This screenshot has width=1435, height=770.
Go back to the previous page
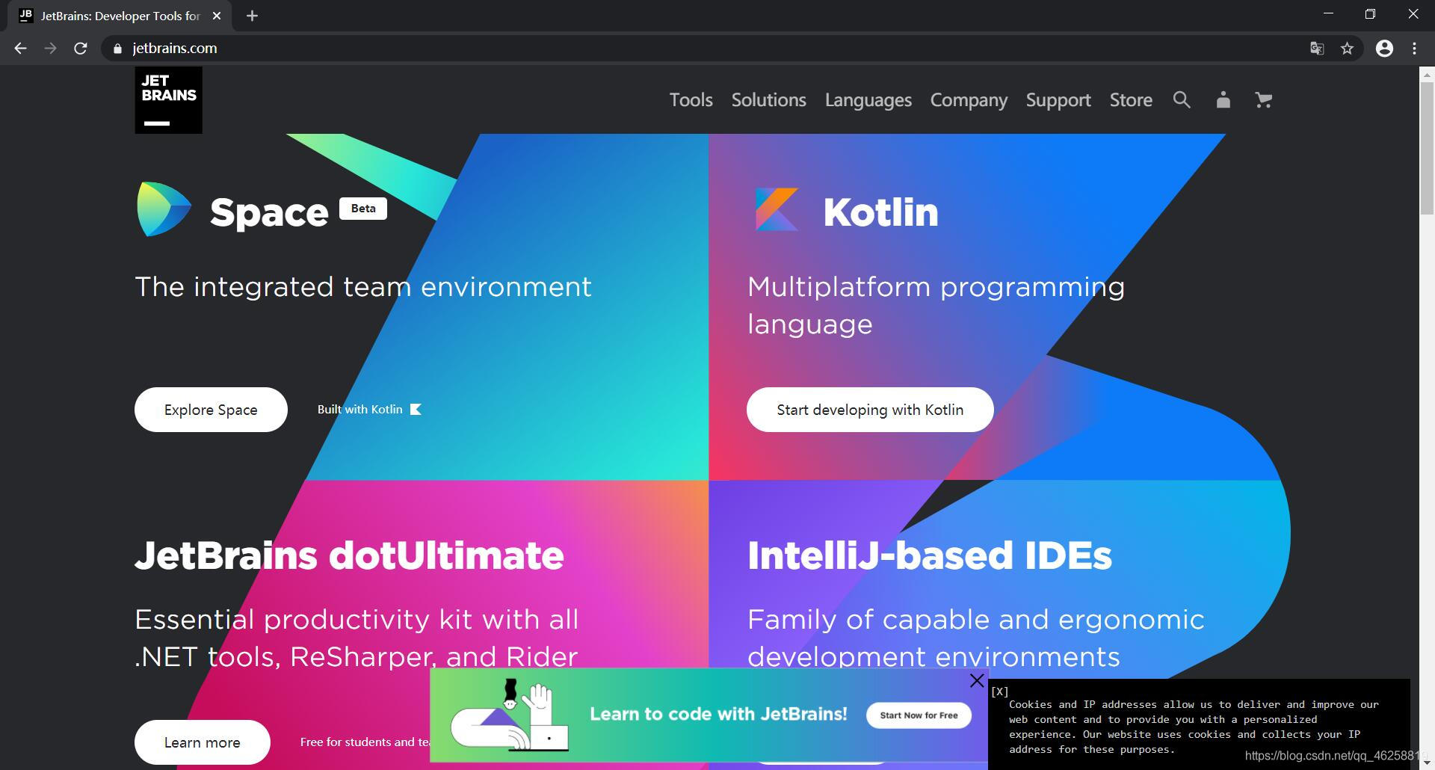click(x=20, y=48)
